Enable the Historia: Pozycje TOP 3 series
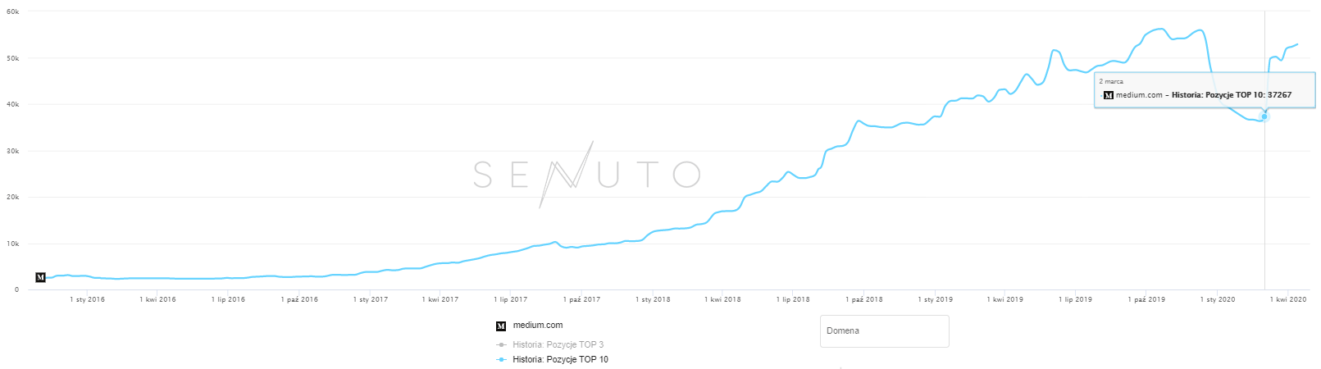The image size is (1321, 369). coord(558,344)
